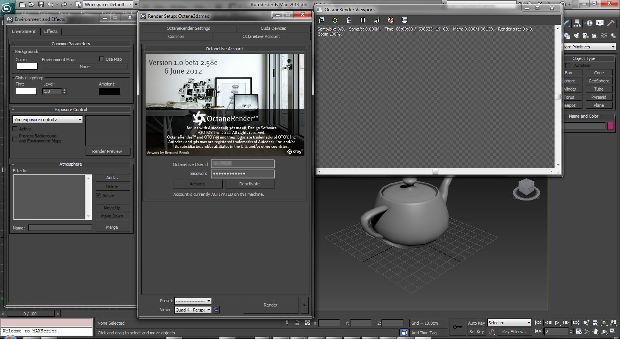Create a Cone primitive

599,73
